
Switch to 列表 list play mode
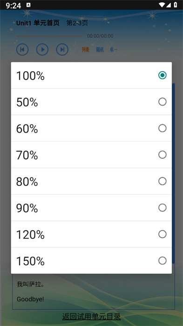tap(86, 50)
